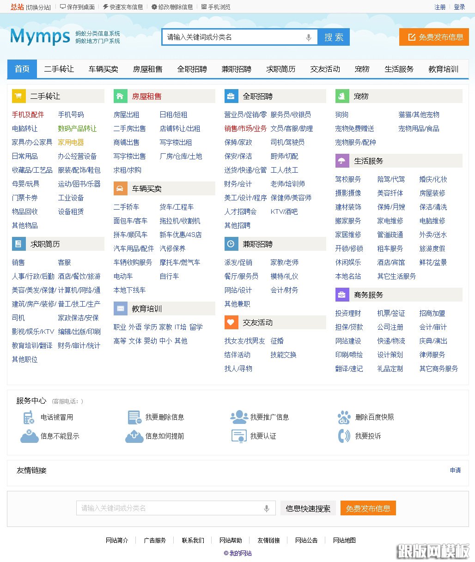Switch to the 宠物 navigation tab
The image size is (475, 562).
point(362,69)
